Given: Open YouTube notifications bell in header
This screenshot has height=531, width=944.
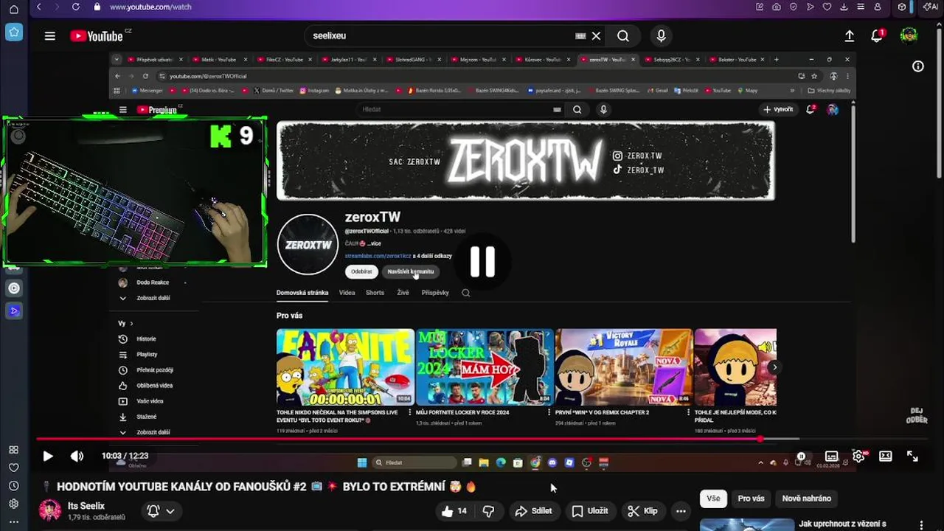Looking at the screenshot, I should pyautogui.click(x=877, y=35).
